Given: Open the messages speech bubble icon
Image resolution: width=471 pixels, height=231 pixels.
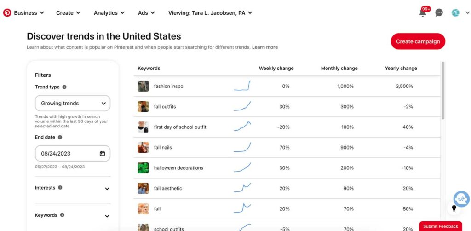Looking at the screenshot, I should [439, 12].
